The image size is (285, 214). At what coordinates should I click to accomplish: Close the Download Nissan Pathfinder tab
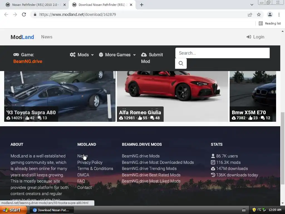(131, 5)
